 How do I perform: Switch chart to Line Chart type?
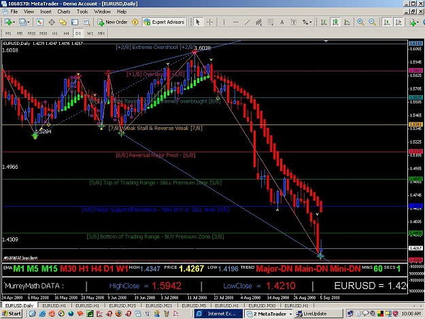tap(347, 22)
